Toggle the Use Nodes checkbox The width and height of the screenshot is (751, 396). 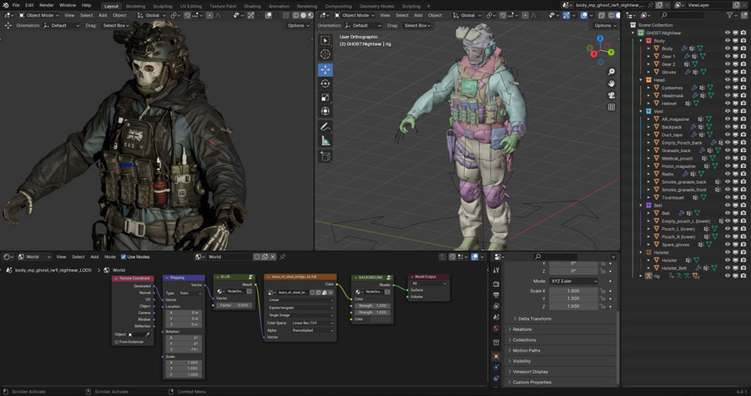123,257
